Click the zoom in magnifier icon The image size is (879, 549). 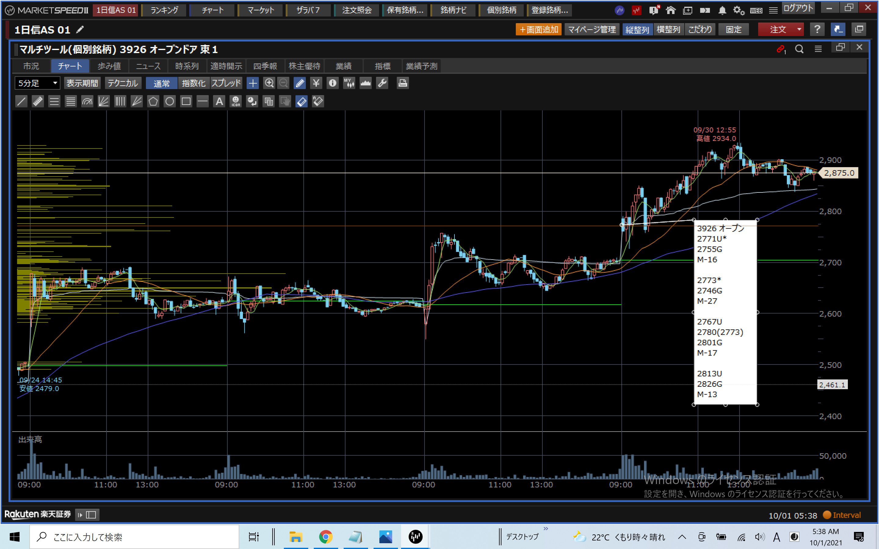(x=269, y=83)
